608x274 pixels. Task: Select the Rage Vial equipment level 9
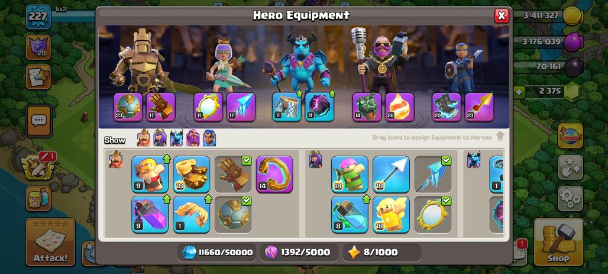click(150, 215)
